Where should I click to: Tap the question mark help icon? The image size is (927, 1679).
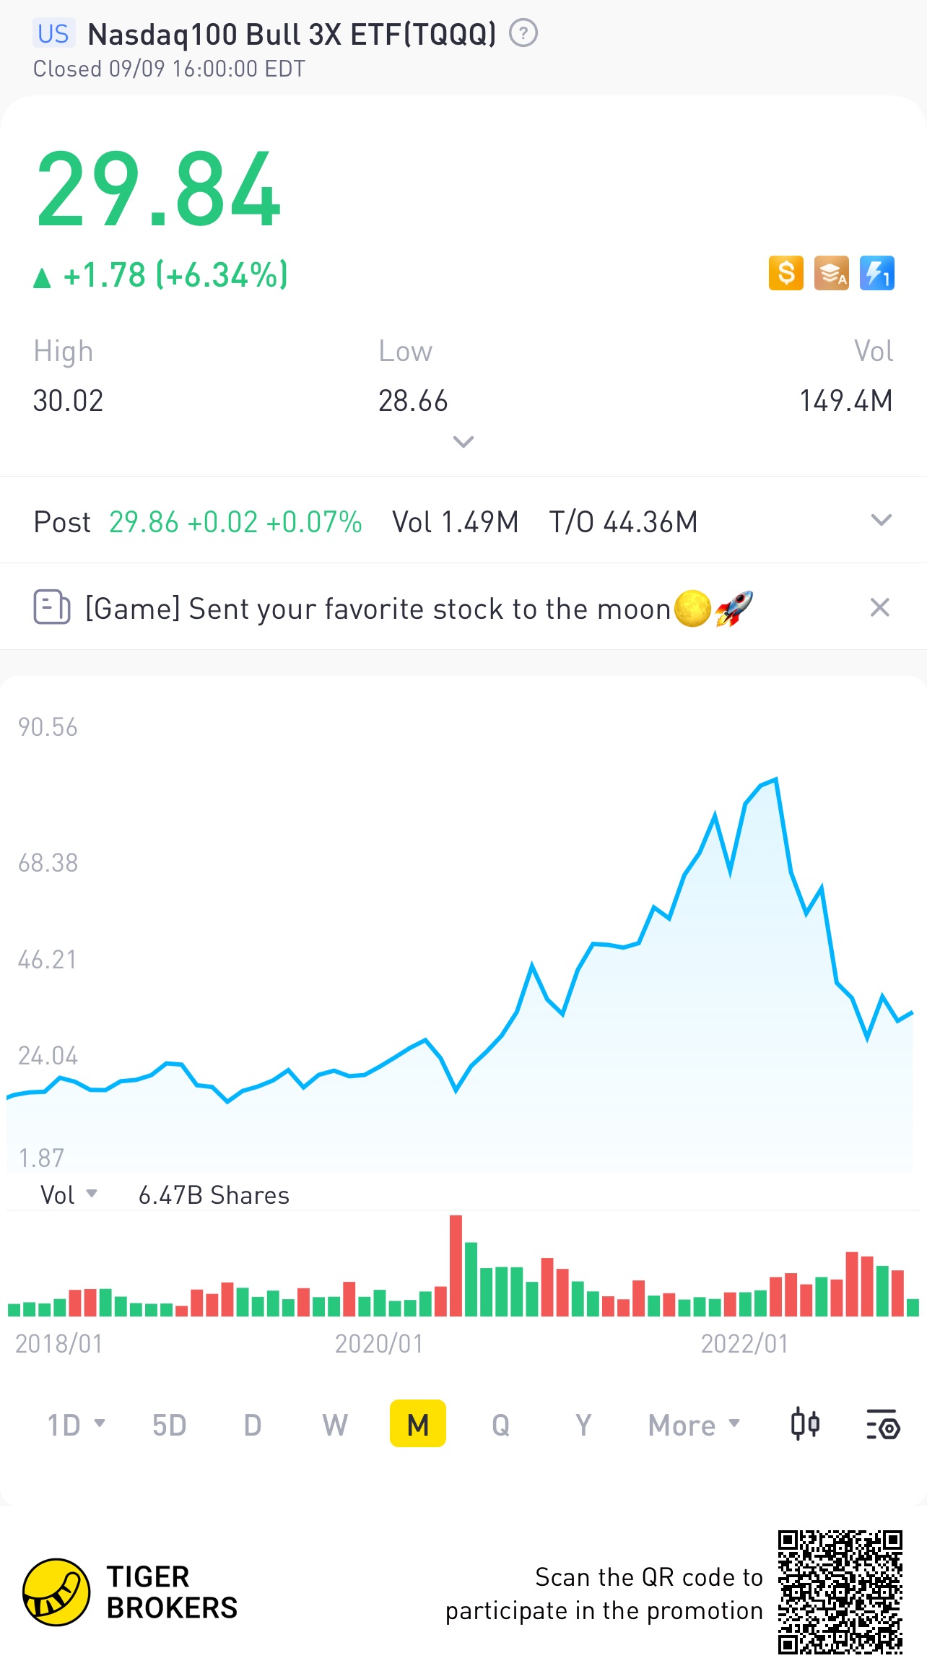click(x=523, y=33)
